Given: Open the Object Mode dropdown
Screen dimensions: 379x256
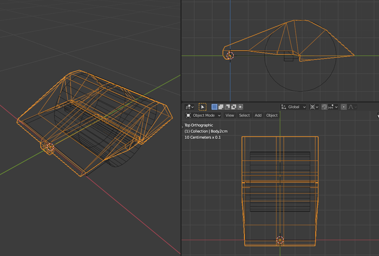Looking at the screenshot, I should [204, 115].
